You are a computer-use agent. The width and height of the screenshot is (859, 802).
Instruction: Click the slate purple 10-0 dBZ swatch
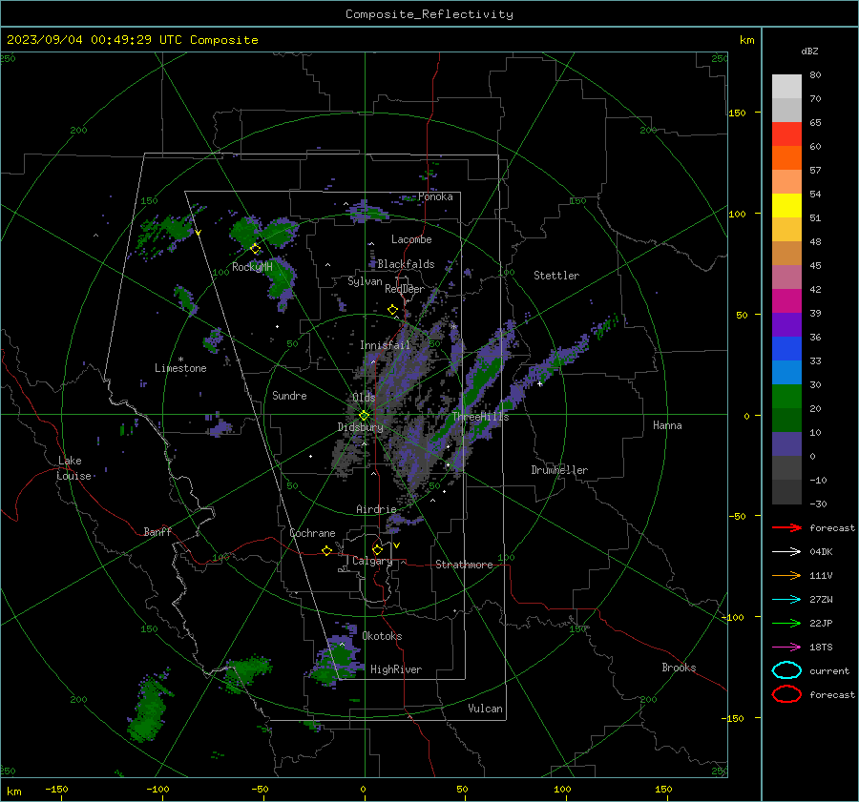click(786, 444)
